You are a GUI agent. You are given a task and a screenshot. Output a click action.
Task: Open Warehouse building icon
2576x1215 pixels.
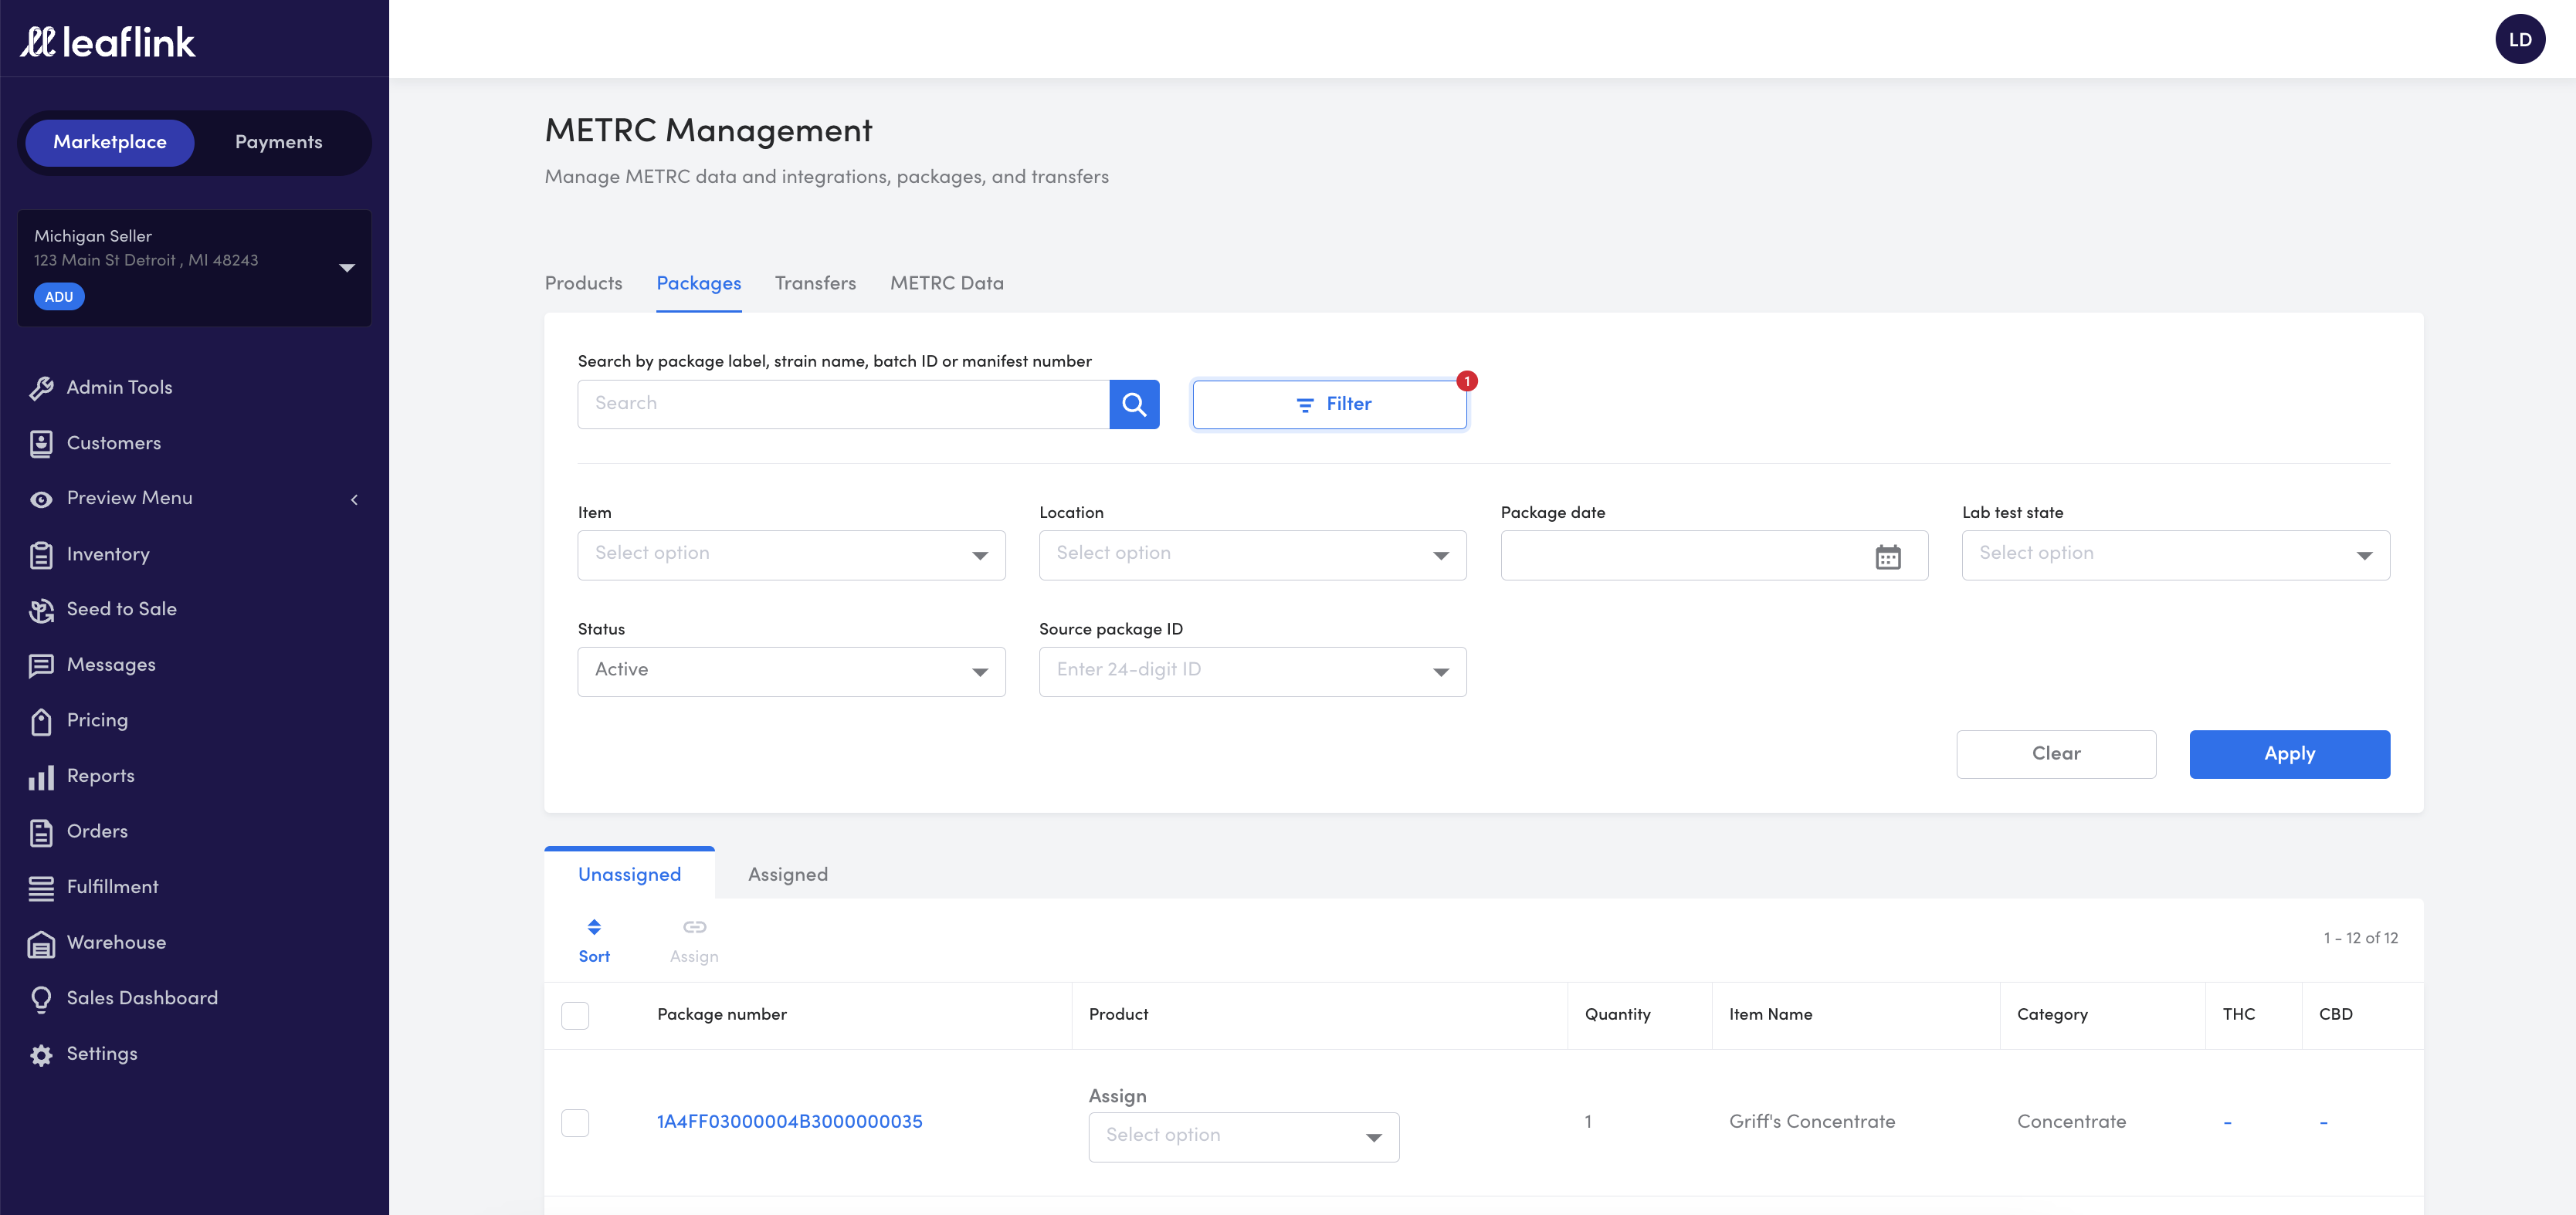pos(41,943)
